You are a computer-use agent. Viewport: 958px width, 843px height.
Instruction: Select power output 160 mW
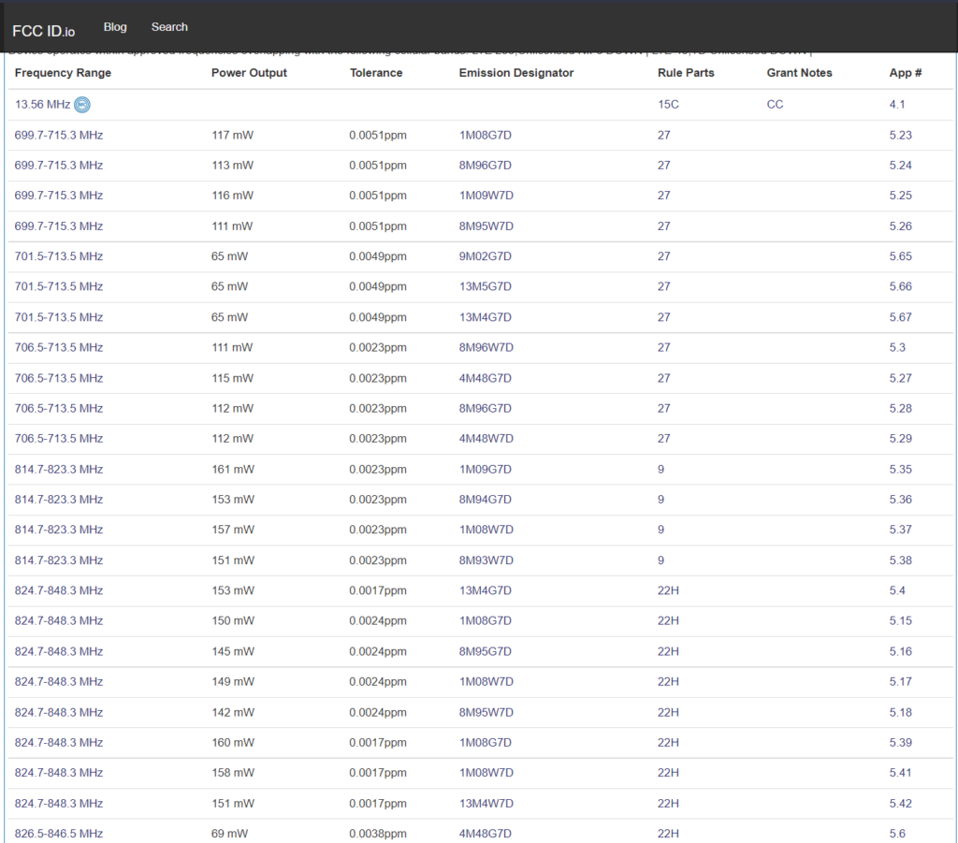tap(233, 742)
